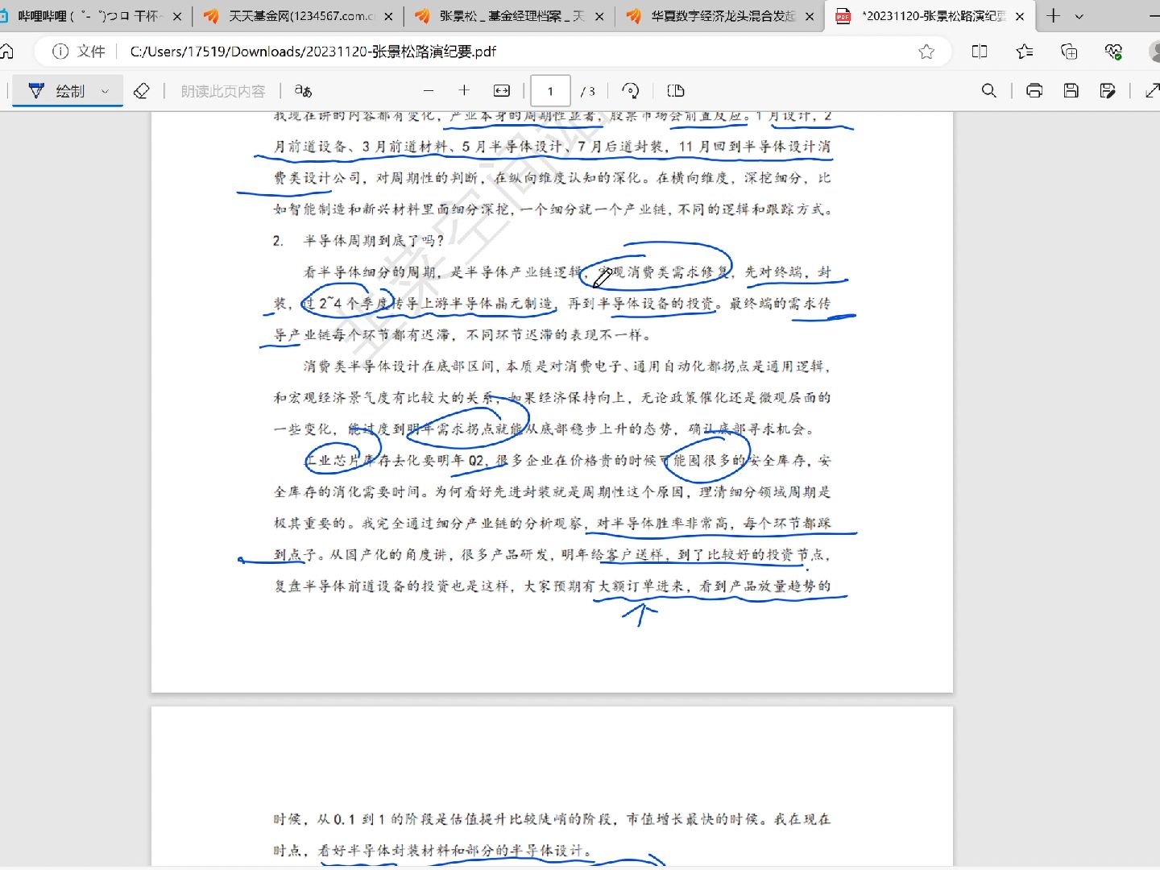The width and height of the screenshot is (1160, 870).
Task: Click the Read aloud (朗读此页内容) button
Action: 223,91
